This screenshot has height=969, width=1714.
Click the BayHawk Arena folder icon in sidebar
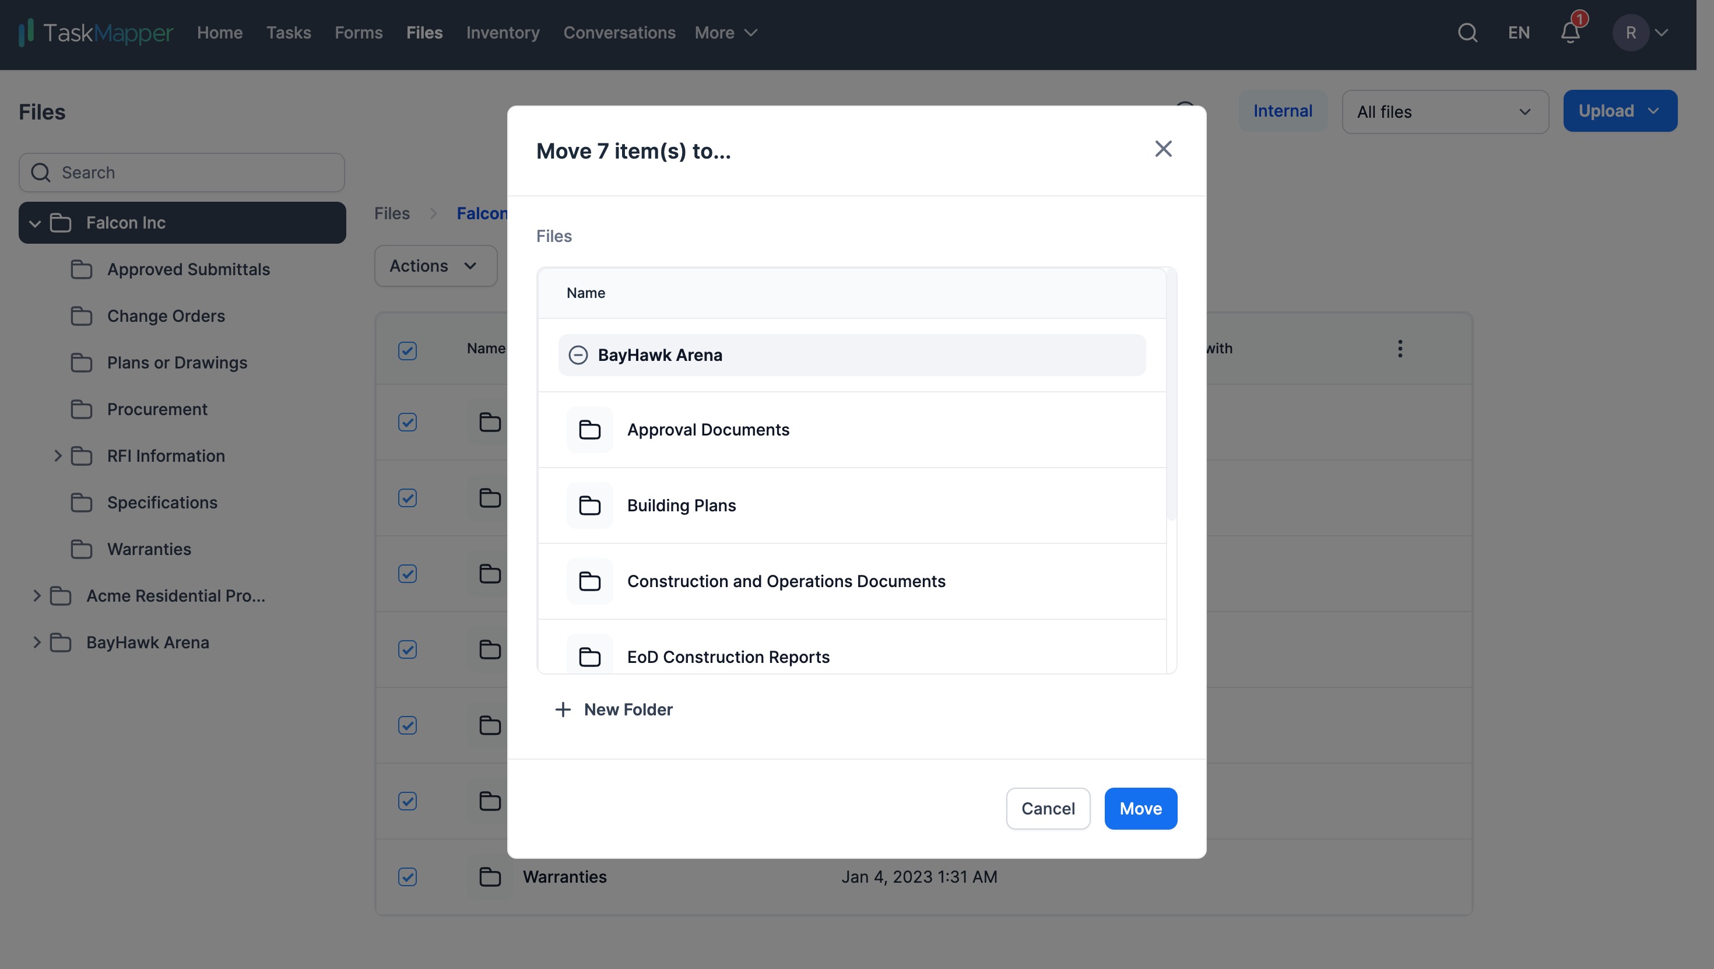point(61,643)
